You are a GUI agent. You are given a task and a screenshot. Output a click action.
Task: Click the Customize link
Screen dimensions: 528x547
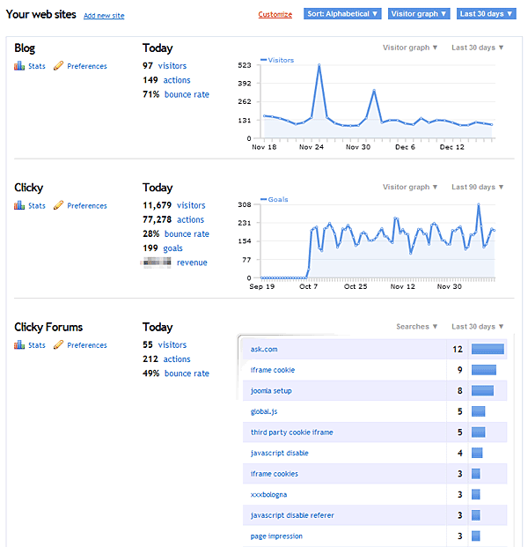tap(275, 14)
